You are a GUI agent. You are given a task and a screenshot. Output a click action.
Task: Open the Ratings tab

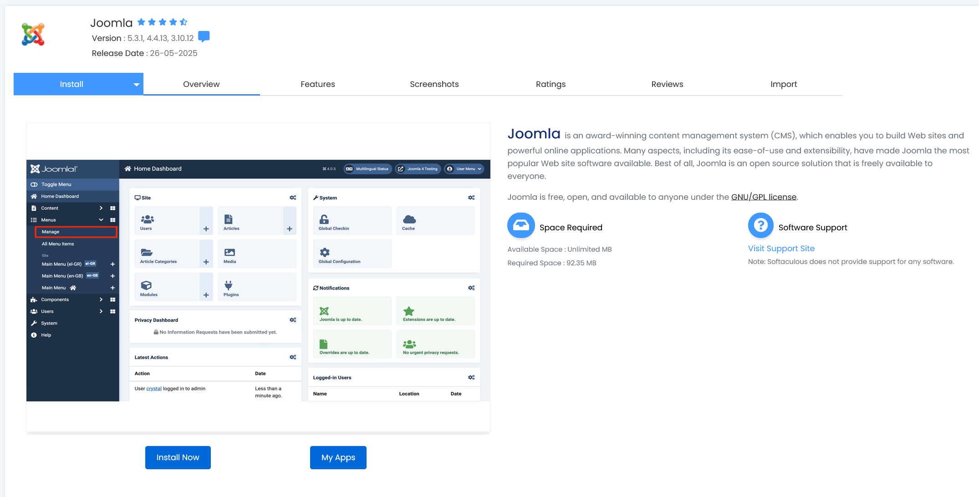click(551, 84)
